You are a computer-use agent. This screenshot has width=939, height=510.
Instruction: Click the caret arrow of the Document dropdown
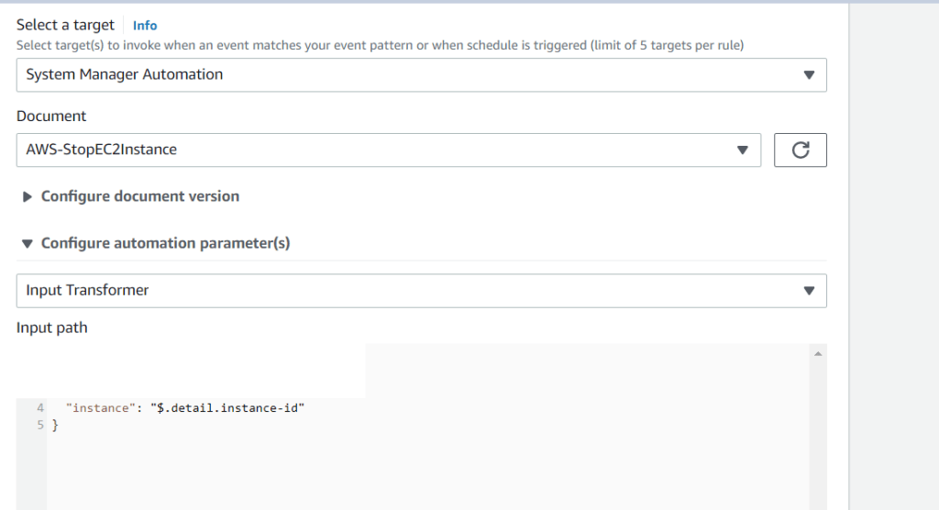pyautogui.click(x=743, y=150)
